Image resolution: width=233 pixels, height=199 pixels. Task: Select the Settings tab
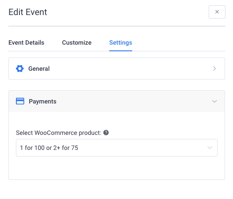(121, 42)
